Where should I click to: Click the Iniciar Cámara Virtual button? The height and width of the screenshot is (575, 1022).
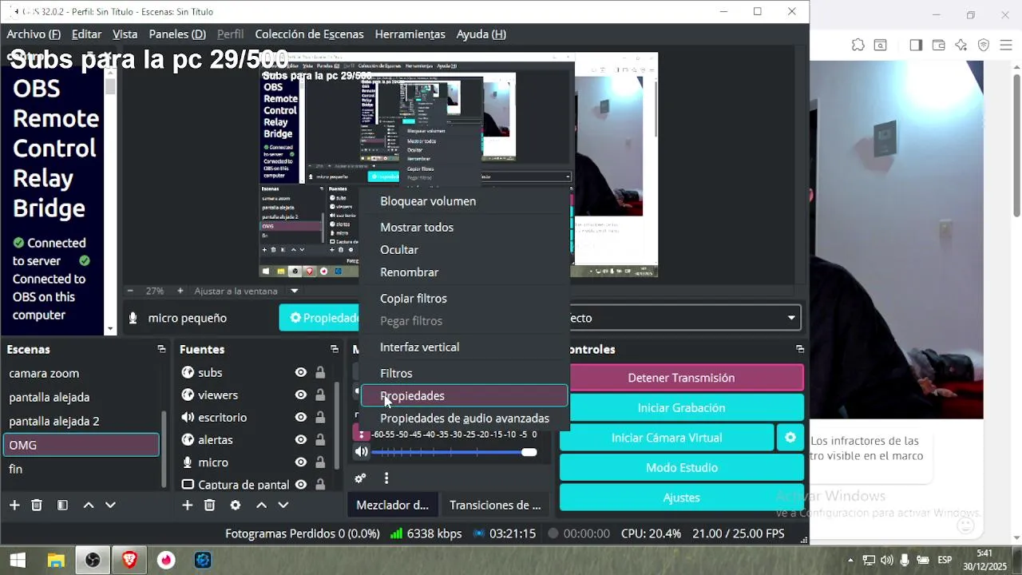pos(667,438)
